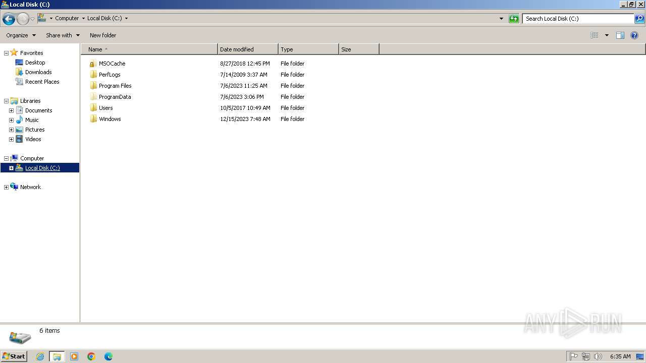Click the New folder button
The height and width of the screenshot is (363, 646).
click(103, 35)
